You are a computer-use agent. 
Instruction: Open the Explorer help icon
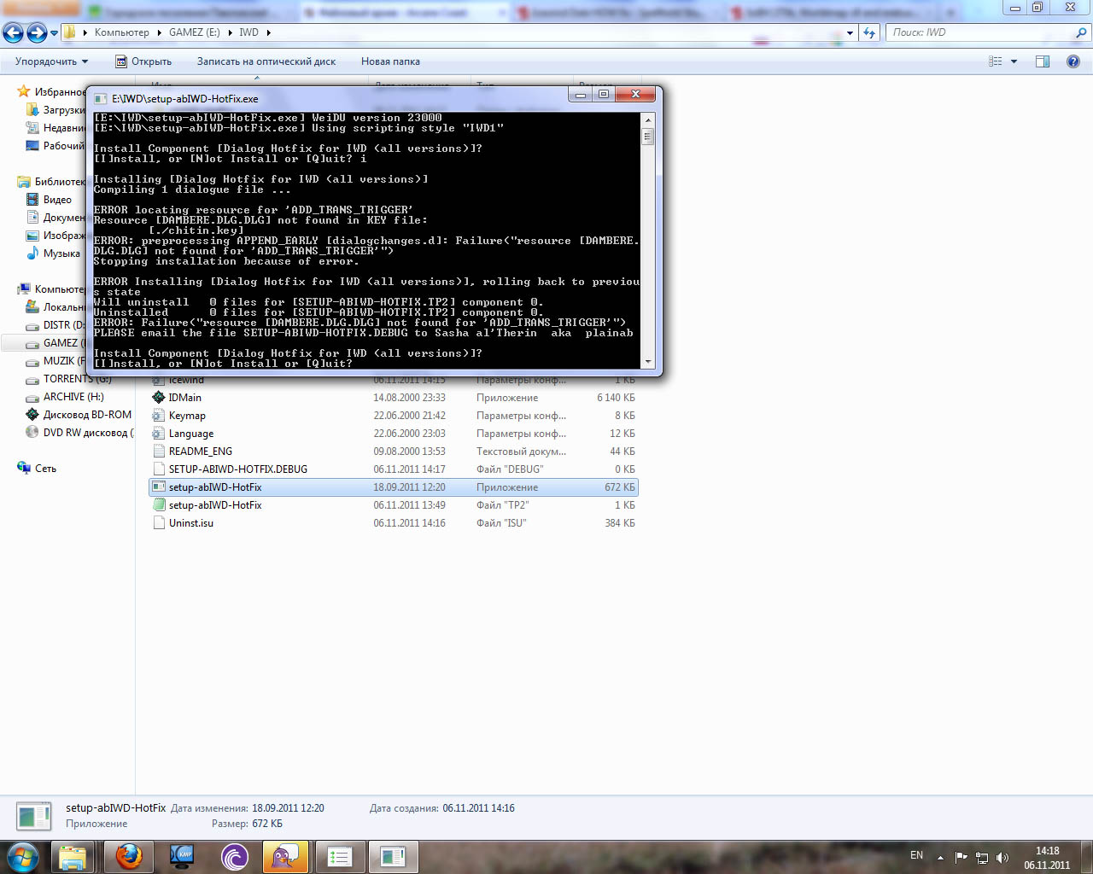[x=1073, y=61]
